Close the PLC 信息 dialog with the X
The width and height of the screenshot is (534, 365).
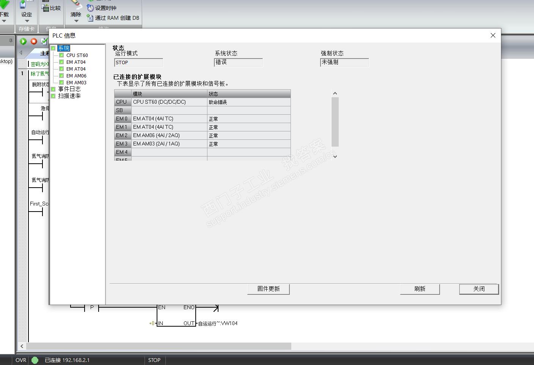click(x=493, y=35)
